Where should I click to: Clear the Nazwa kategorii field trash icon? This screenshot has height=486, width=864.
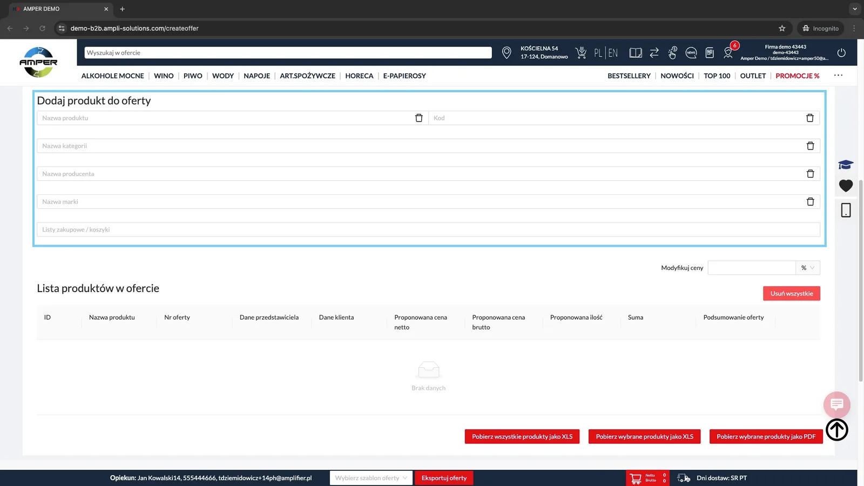[x=810, y=146]
